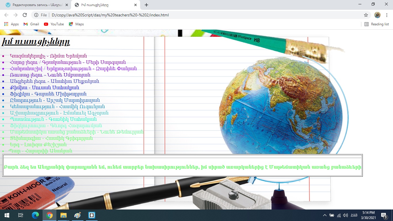The image size is (393, 221).
Task: Open the Chrome three-dot menu
Action: (387, 15)
